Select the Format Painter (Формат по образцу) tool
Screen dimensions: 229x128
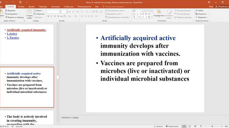pos(14,17)
